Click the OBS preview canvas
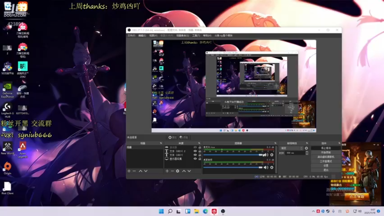384x216 pixels. pos(234,86)
